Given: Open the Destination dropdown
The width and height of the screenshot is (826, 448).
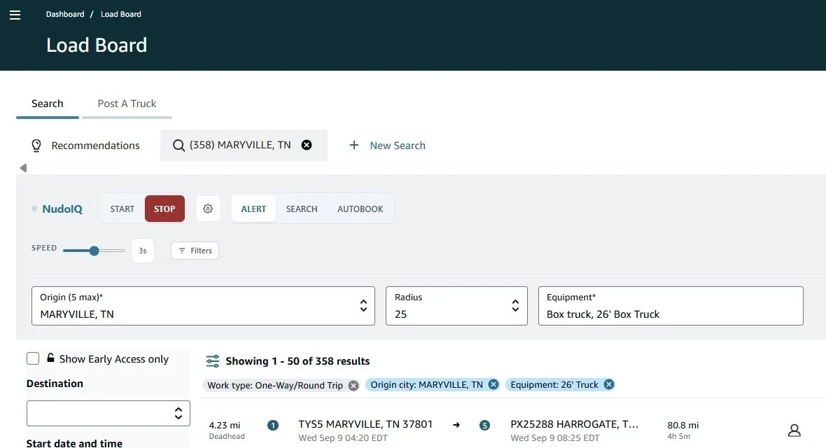Looking at the screenshot, I should click(x=108, y=413).
